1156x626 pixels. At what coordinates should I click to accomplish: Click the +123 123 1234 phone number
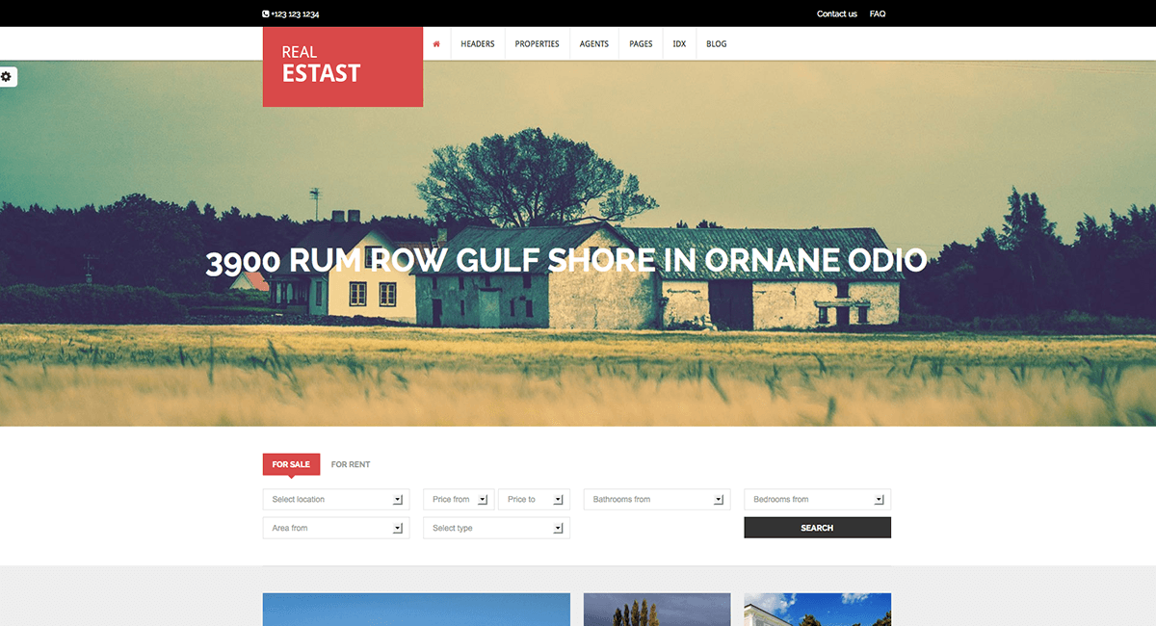pyautogui.click(x=296, y=14)
